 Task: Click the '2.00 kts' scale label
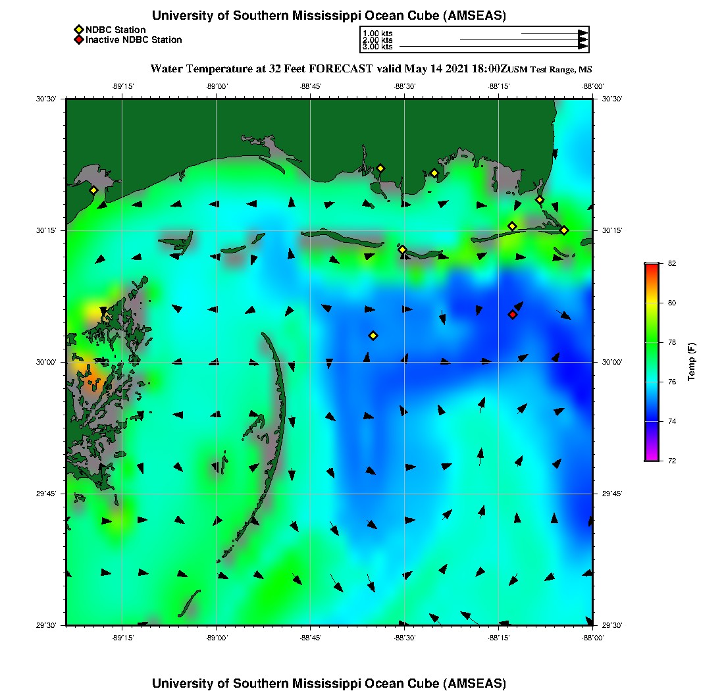[378, 39]
